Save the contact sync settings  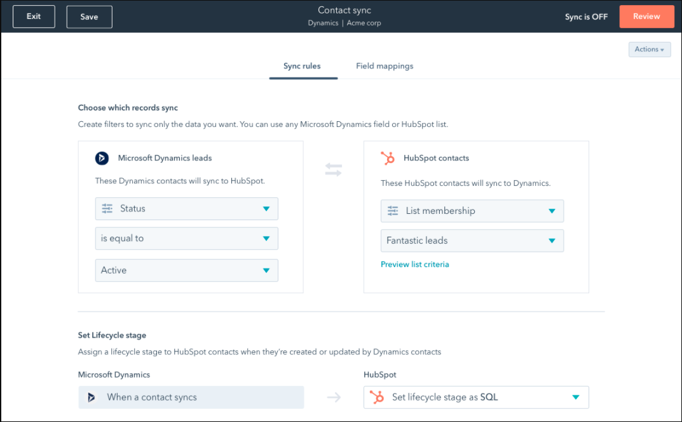point(89,16)
